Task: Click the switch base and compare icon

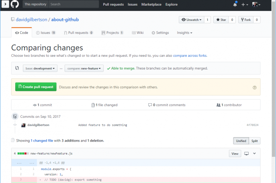Action: [17, 68]
